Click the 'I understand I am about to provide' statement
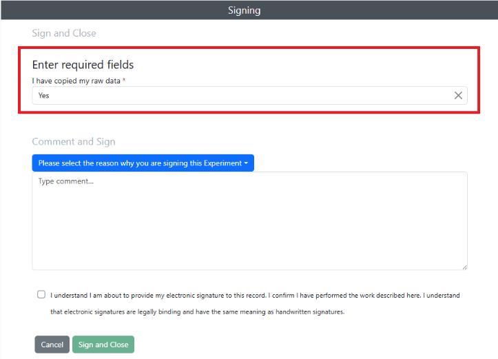This screenshot has width=498, height=359. (255, 296)
